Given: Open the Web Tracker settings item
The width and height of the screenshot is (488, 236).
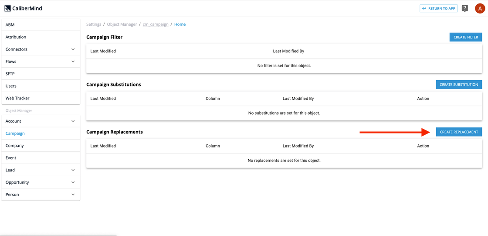Looking at the screenshot, I should (x=41, y=98).
